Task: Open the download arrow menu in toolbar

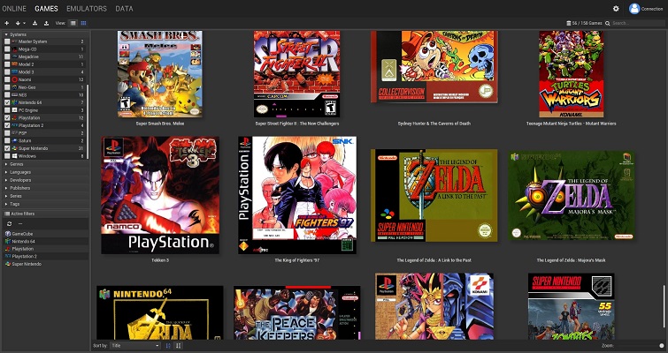Action: (19, 23)
